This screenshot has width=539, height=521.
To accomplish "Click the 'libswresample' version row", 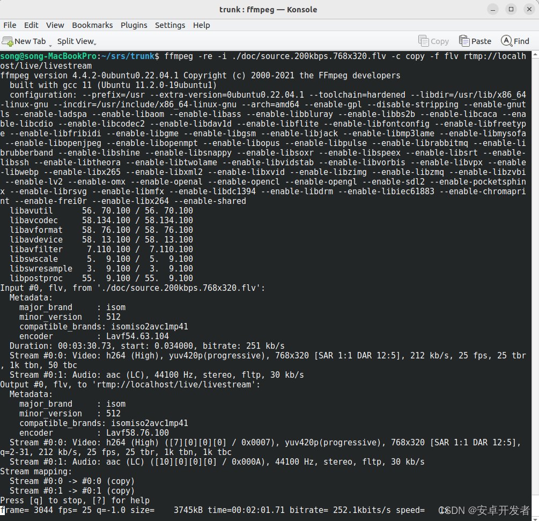I will pyautogui.click(x=101, y=268).
